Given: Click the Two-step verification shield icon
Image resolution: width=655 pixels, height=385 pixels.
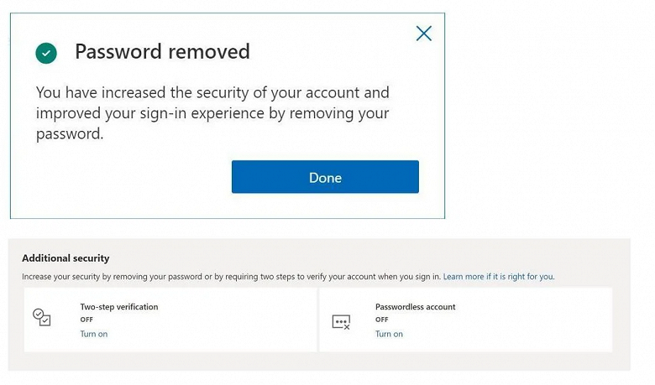Looking at the screenshot, I should 41,318.
